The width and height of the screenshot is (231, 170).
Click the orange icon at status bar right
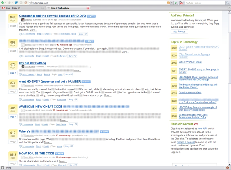[228, 168]
